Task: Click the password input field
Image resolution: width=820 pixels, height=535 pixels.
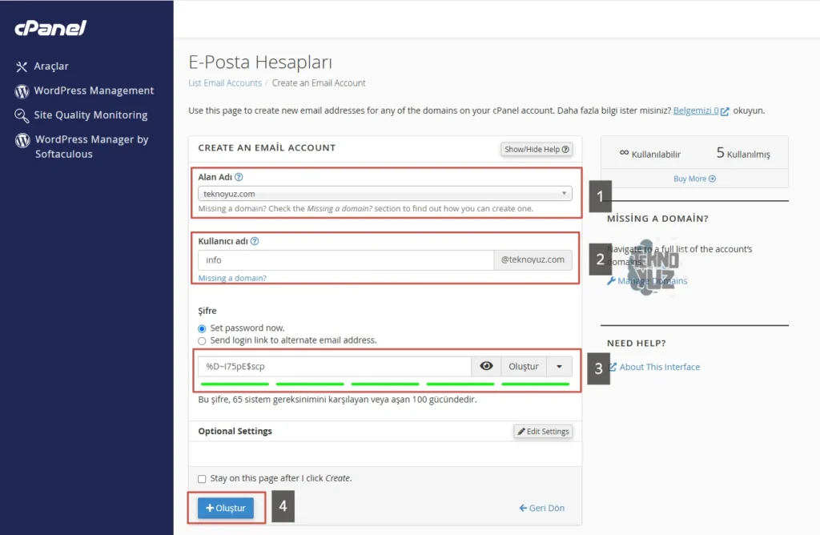Action: [x=335, y=367]
